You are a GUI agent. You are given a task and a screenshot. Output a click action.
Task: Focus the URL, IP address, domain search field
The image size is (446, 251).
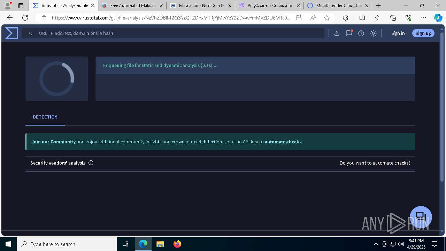(x=173, y=33)
